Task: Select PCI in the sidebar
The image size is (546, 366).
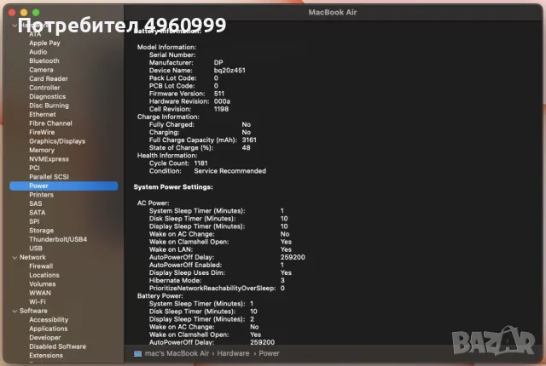Action: (34, 168)
